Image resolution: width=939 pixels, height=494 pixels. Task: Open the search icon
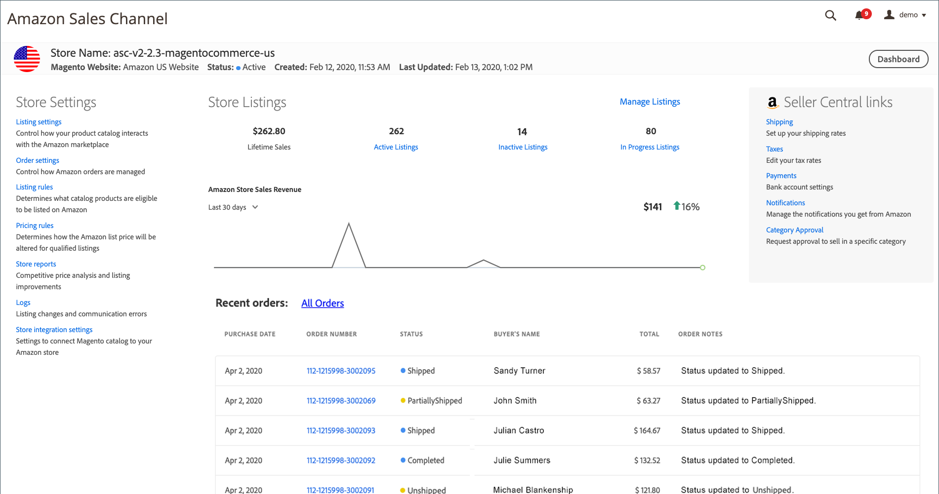click(830, 15)
